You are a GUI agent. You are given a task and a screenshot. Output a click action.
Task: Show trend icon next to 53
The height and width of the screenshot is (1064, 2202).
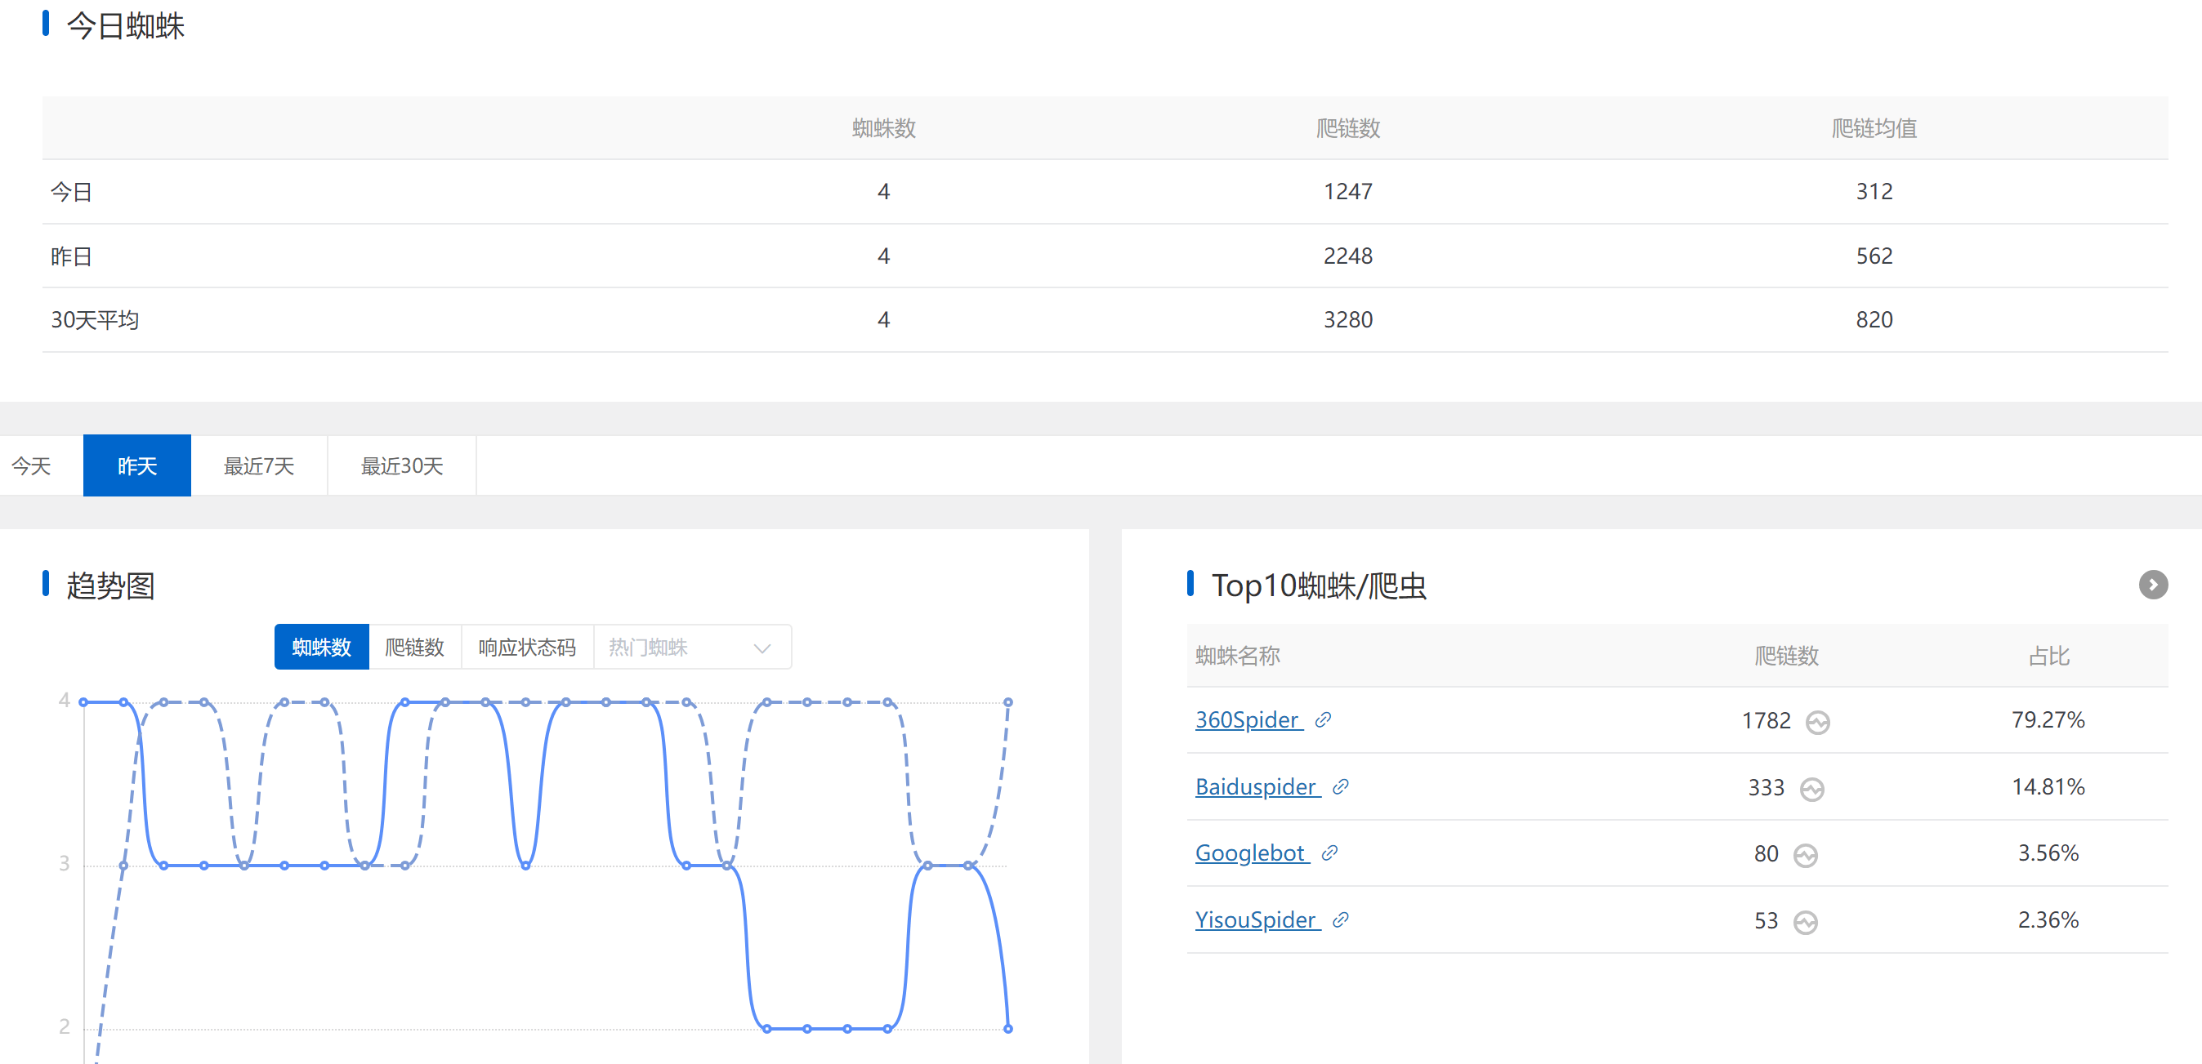(x=1806, y=921)
